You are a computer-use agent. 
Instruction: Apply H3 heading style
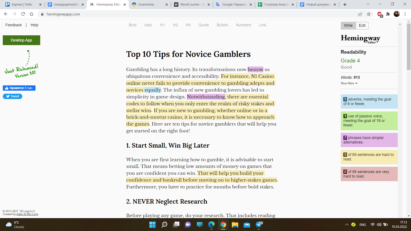coord(188,25)
